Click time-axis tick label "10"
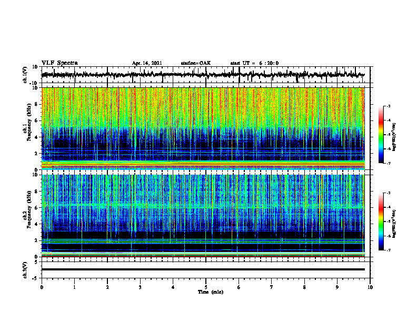The width and height of the screenshot is (417, 322). [370, 287]
